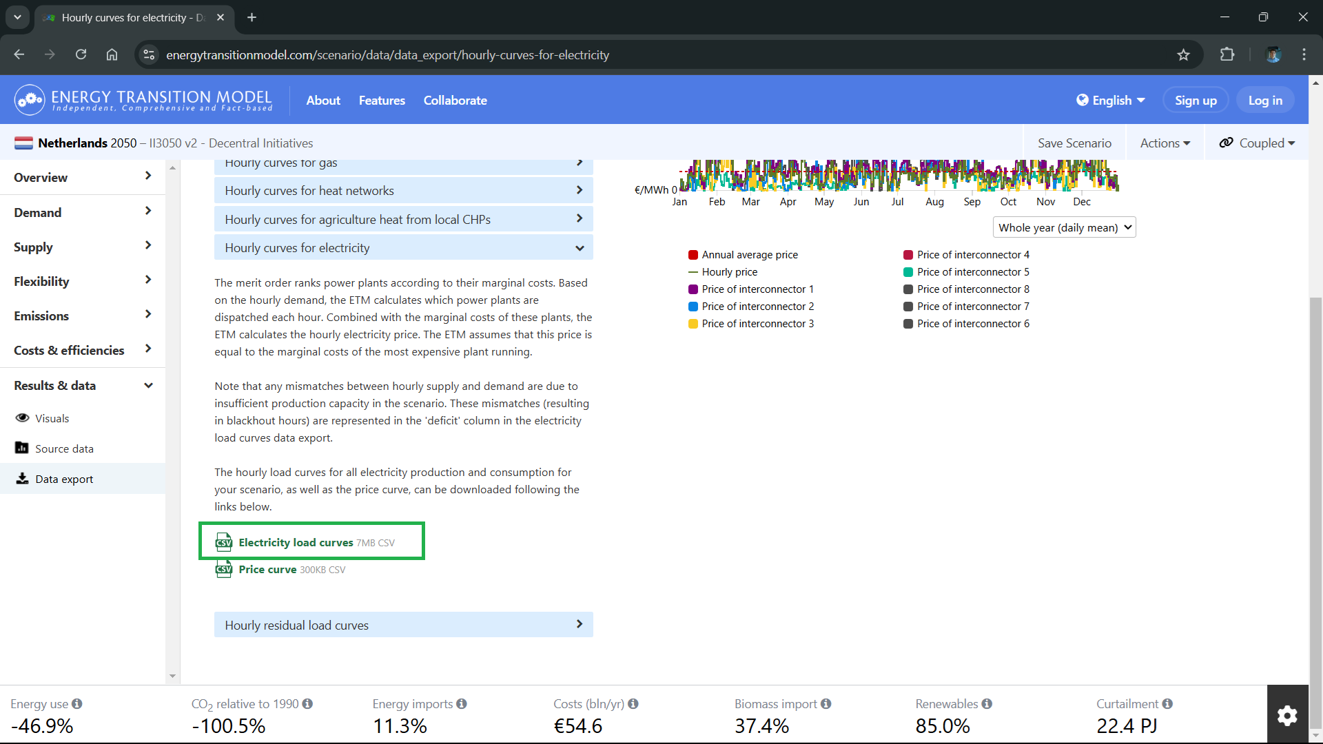Toggle Price of interconnector 3 series
Image resolution: width=1323 pixels, height=744 pixels.
[751, 324]
